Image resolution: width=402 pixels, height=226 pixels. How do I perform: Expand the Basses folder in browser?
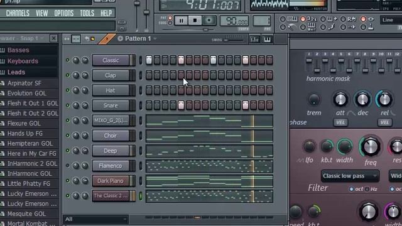coord(18,50)
